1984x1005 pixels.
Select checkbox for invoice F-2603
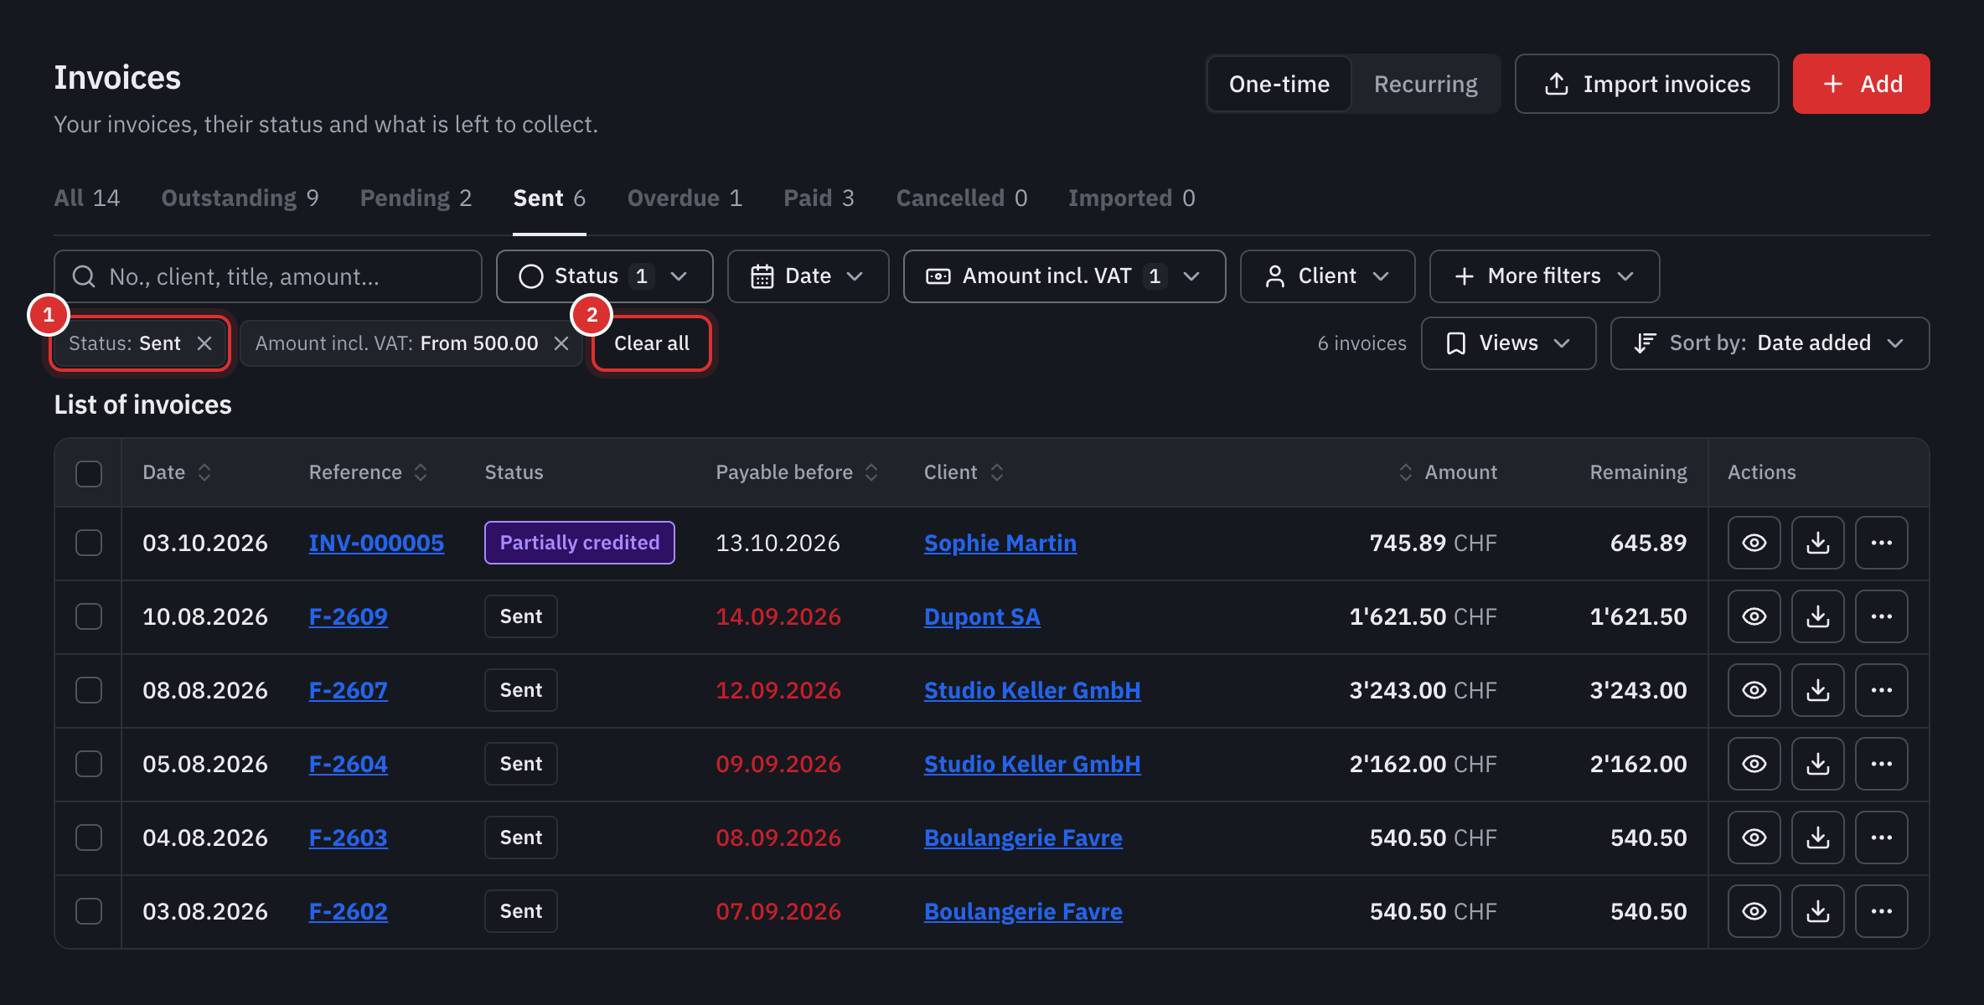(89, 837)
